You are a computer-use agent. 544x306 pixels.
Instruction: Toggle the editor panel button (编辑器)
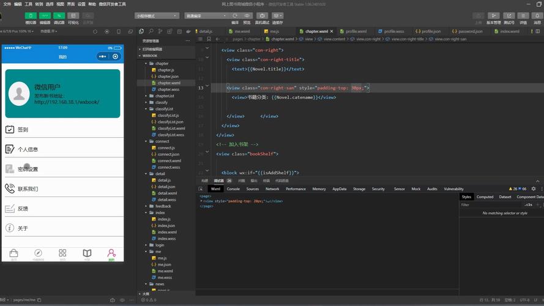pos(45,16)
